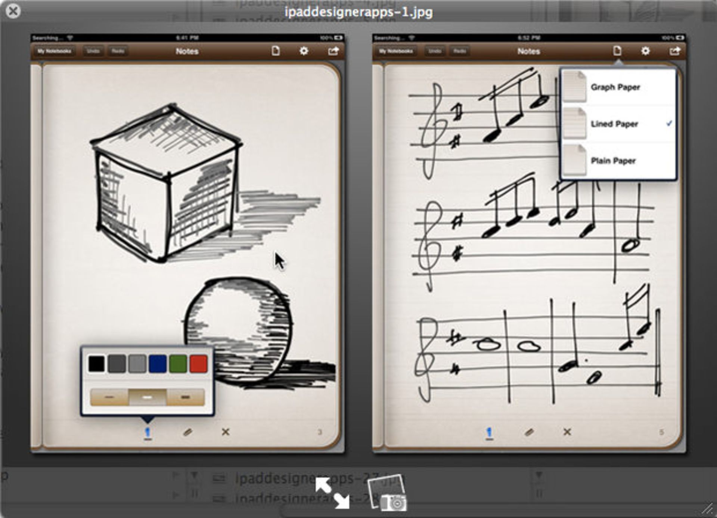Viewport: 717px width, 518px height.
Task: Choose Lined Paper from paper menu
Action: [x=619, y=124]
